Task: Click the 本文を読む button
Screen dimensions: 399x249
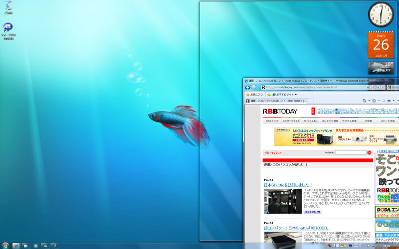Action: coord(312,212)
